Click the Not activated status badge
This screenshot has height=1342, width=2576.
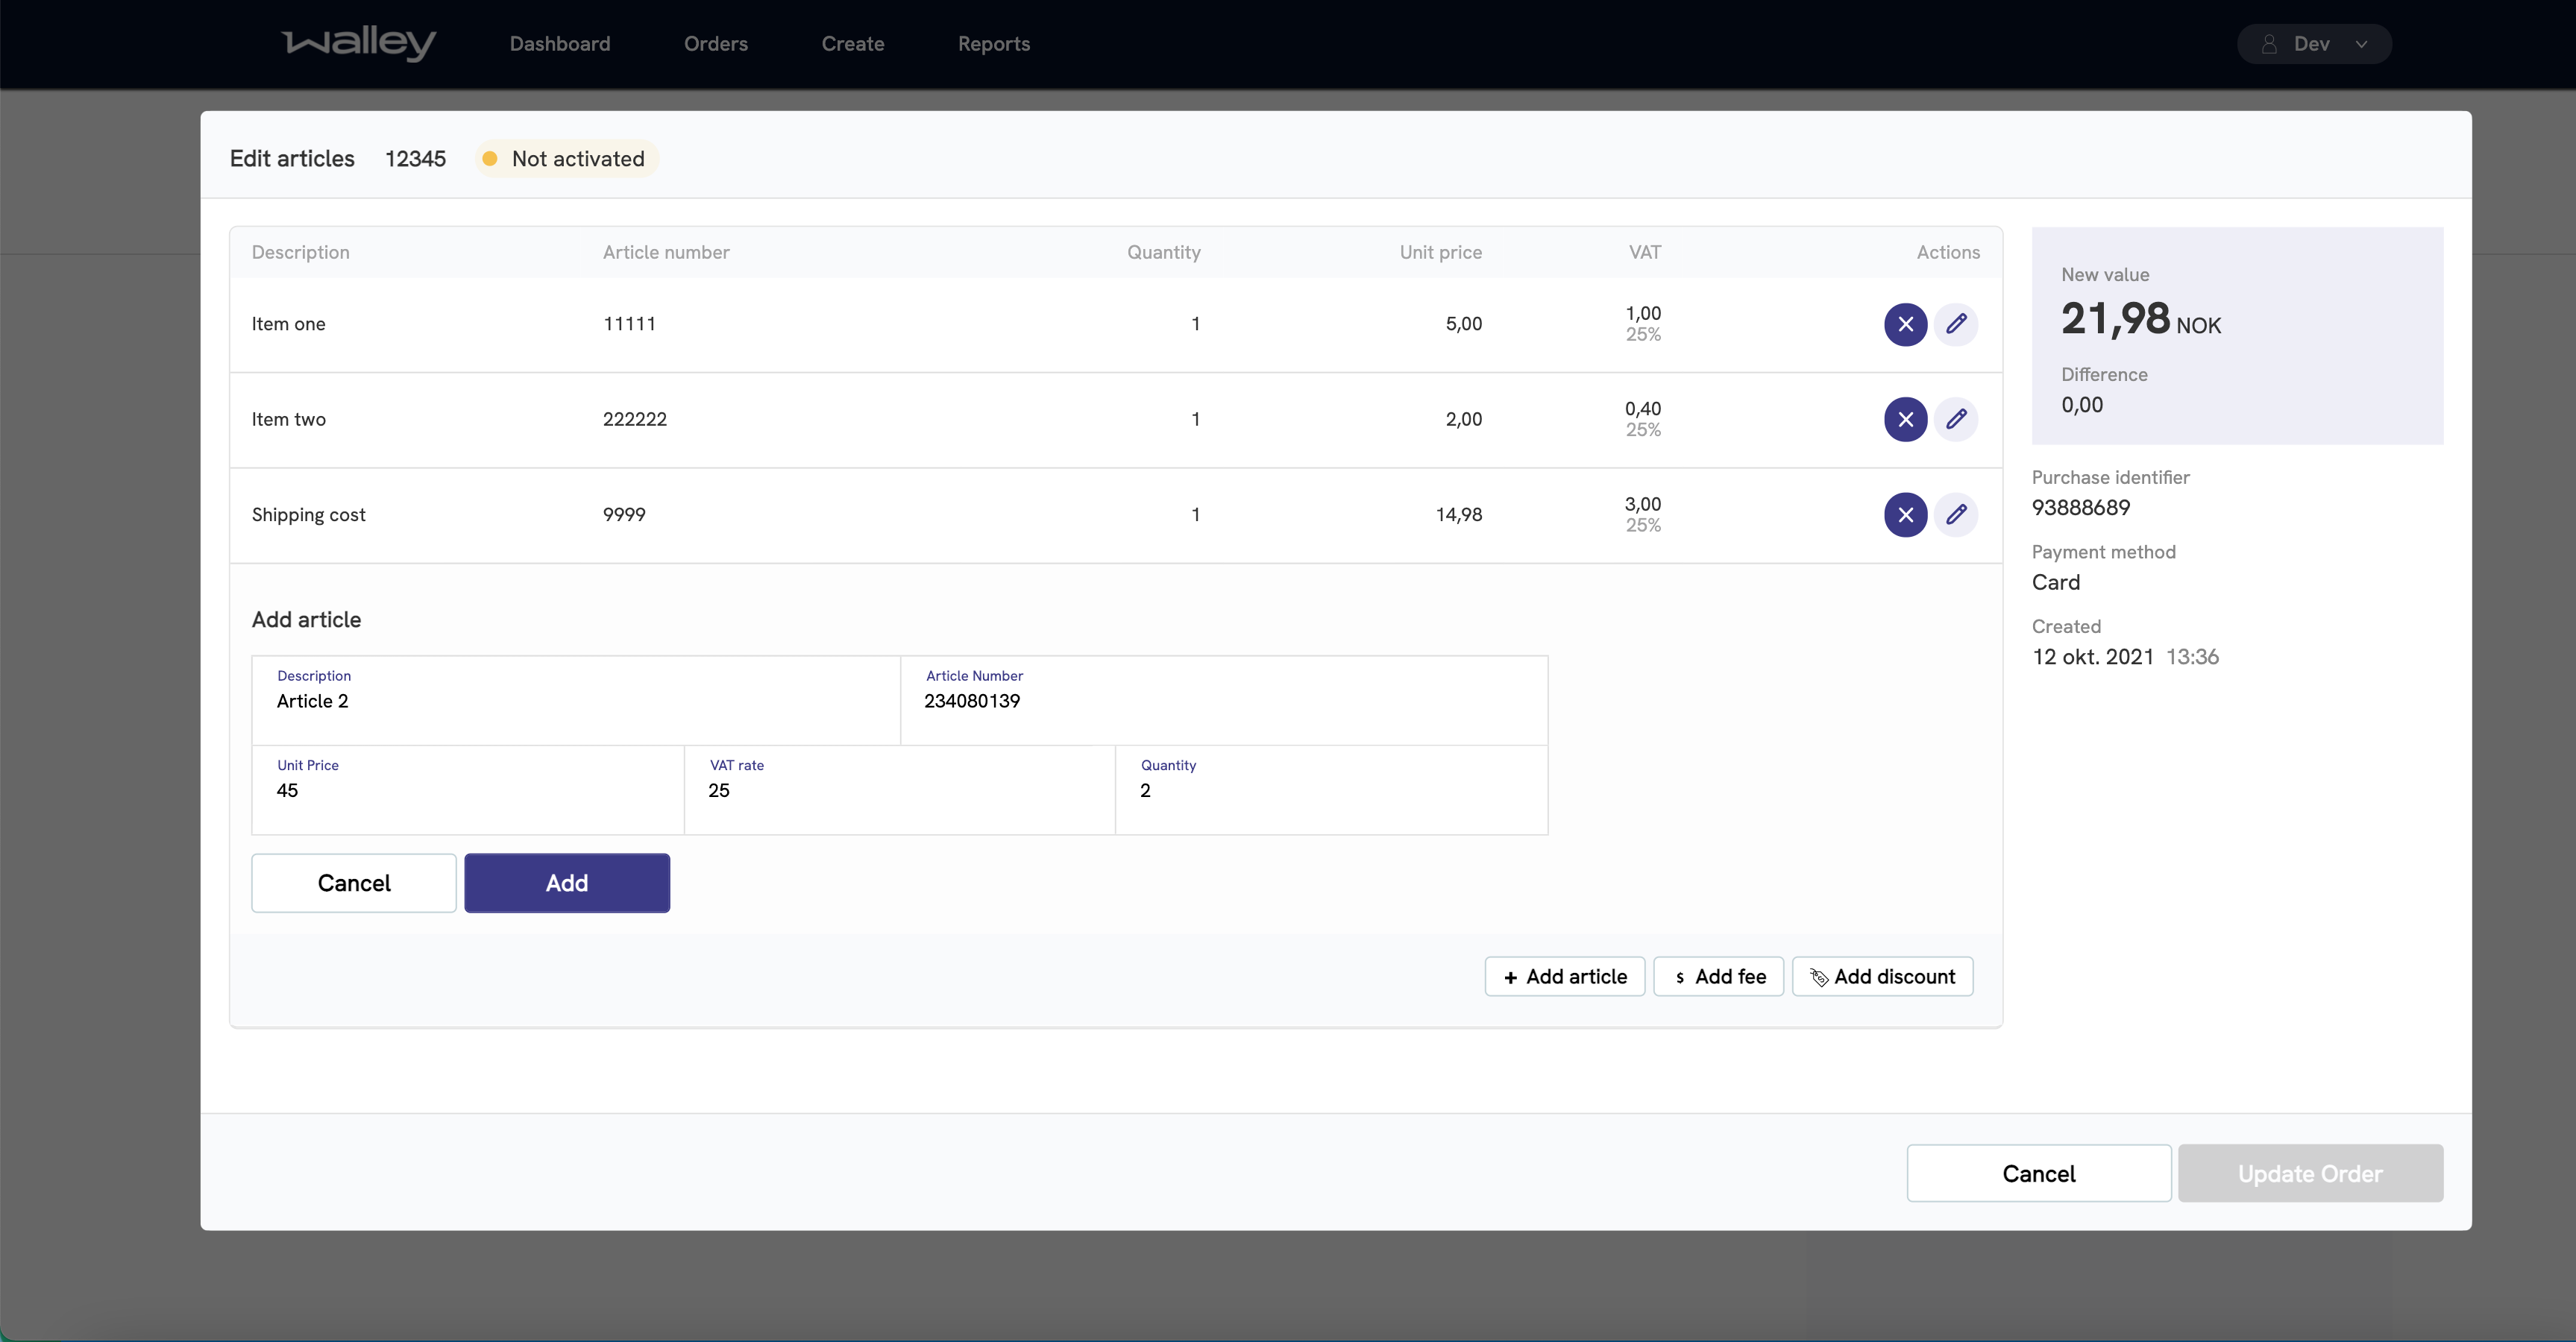pyautogui.click(x=566, y=159)
